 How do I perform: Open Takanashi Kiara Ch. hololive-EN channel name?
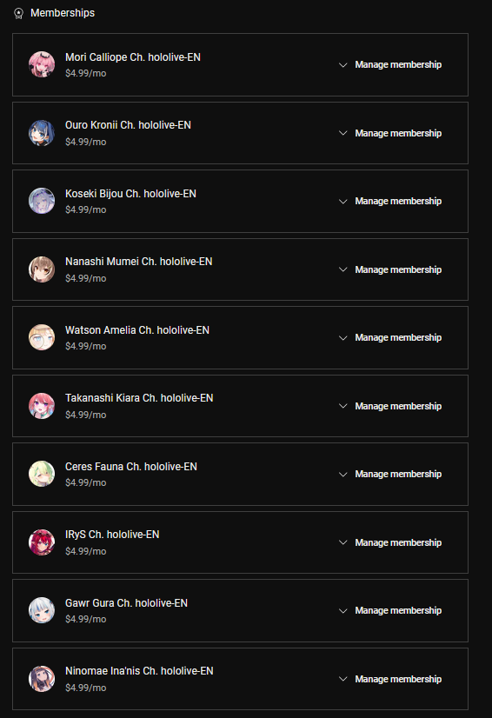pyautogui.click(x=139, y=398)
